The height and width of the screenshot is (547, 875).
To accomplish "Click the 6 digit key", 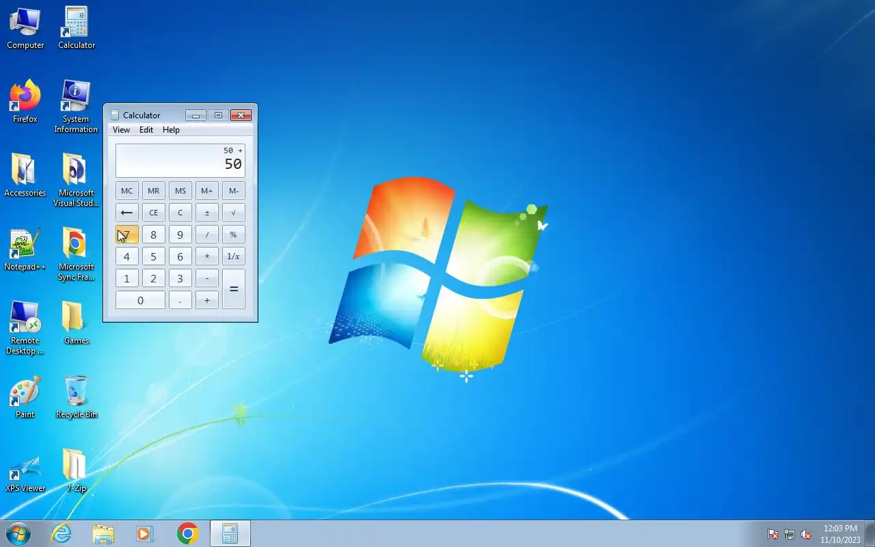I will click(180, 256).
